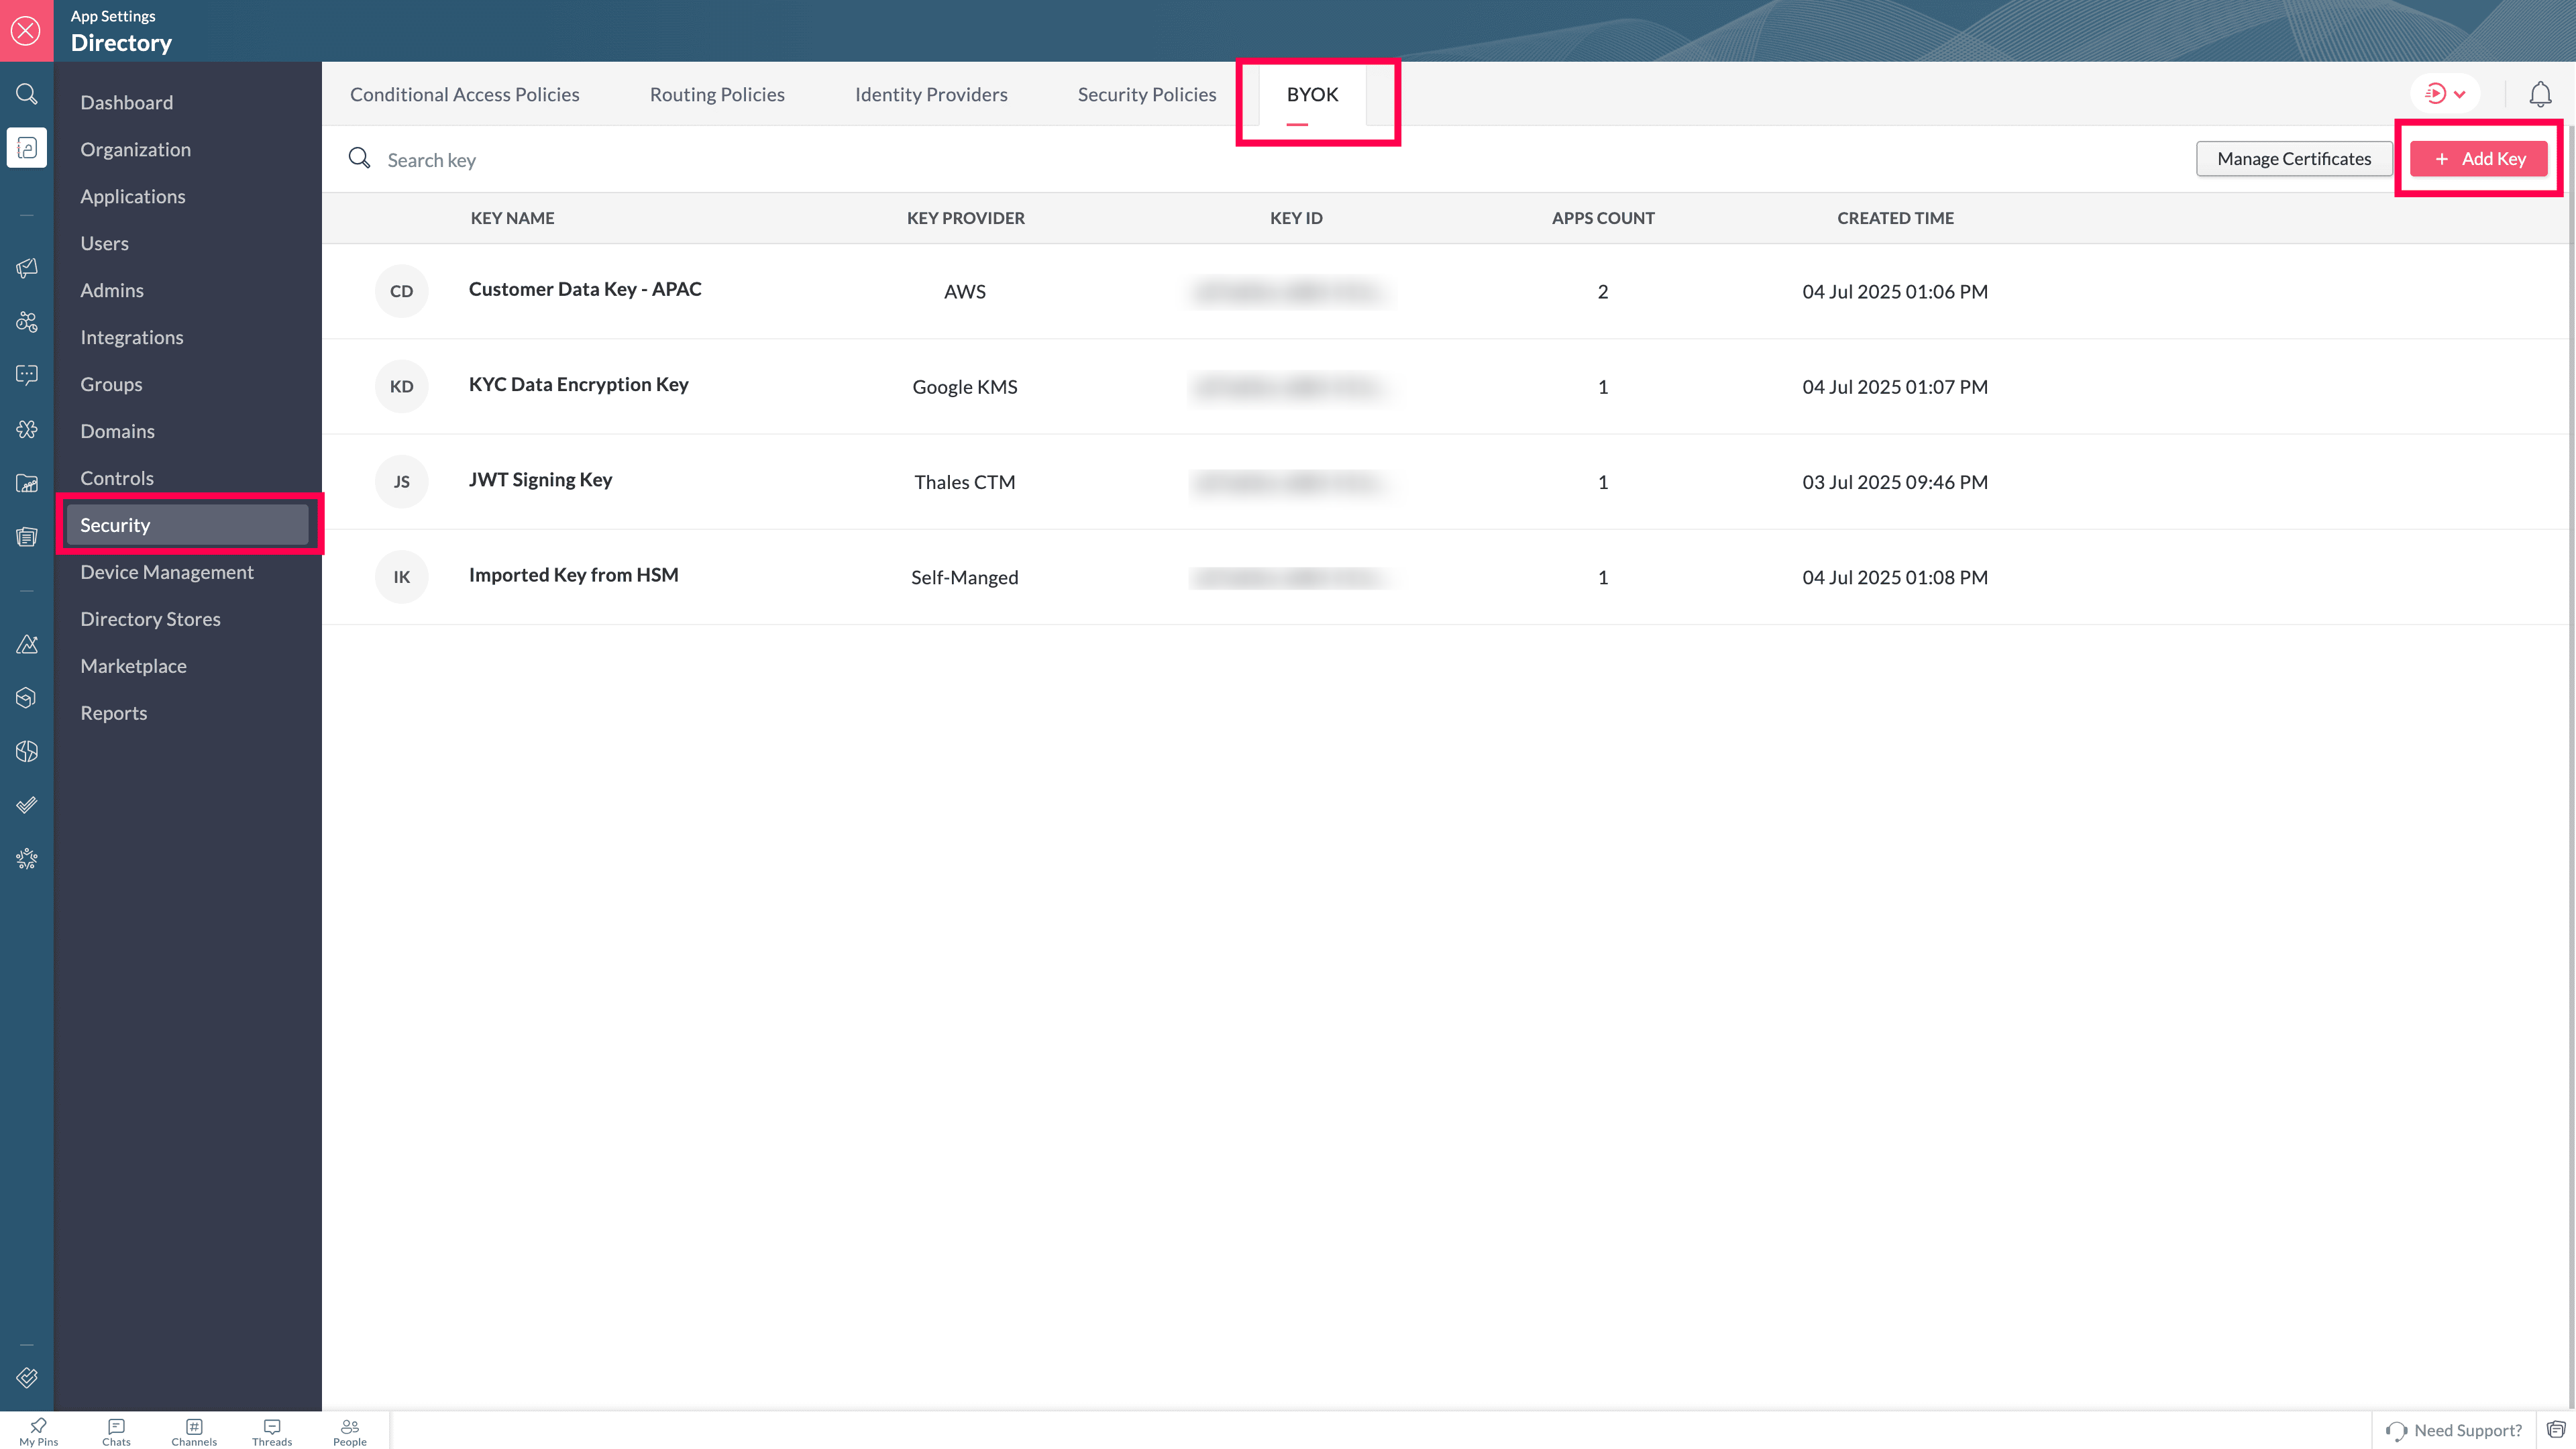Open People from bottom bar
This screenshot has width=2576, height=1449.
pyautogui.click(x=350, y=1431)
